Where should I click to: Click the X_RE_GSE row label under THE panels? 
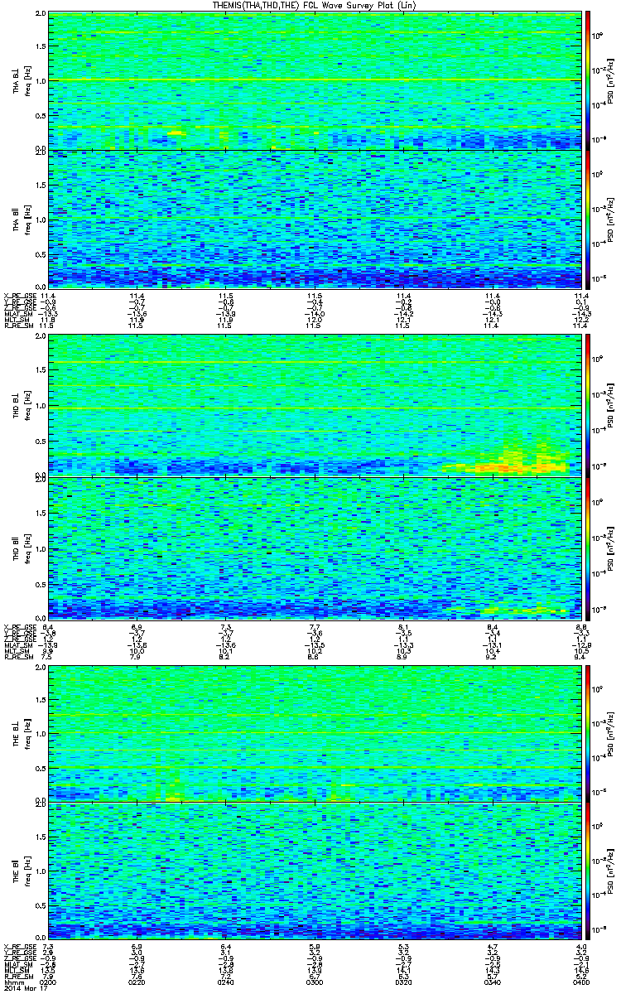click(19, 946)
